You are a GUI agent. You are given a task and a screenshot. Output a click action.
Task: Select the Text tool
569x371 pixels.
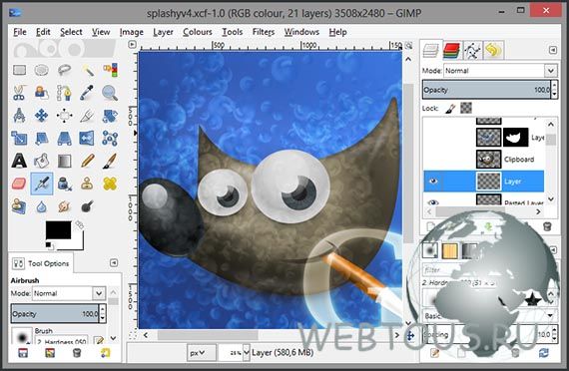pyautogui.click(x=19, y=161)
